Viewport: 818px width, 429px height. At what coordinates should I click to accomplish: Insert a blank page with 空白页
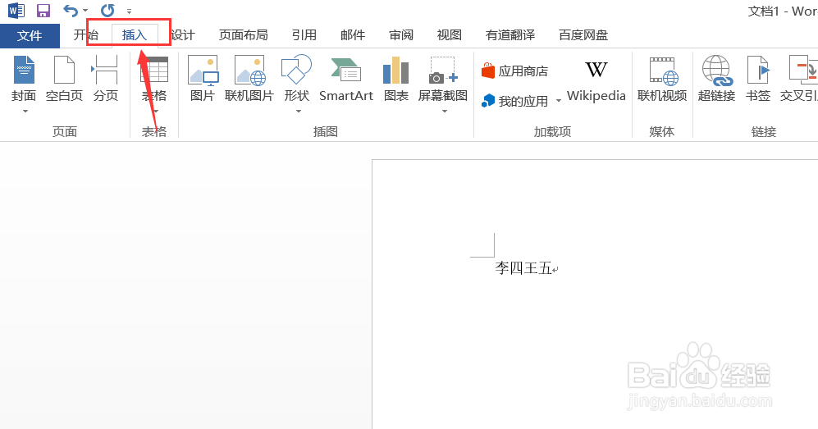tap(64, 78)
